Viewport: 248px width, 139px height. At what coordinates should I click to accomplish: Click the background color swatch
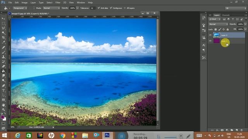click(5, 120)
